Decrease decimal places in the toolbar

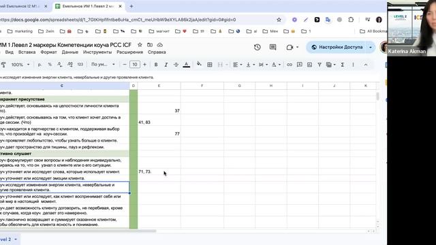(x=60, y=65)
